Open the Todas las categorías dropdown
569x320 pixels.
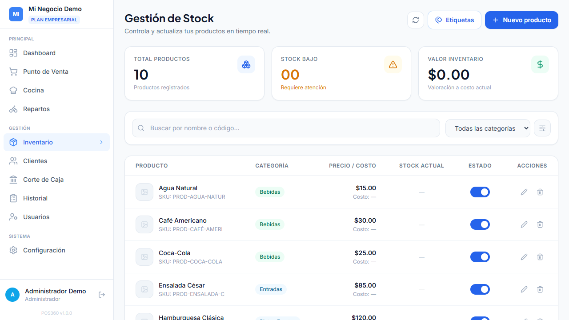pos(488,128)
